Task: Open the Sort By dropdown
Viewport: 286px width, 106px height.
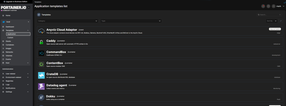Action: 271,21
